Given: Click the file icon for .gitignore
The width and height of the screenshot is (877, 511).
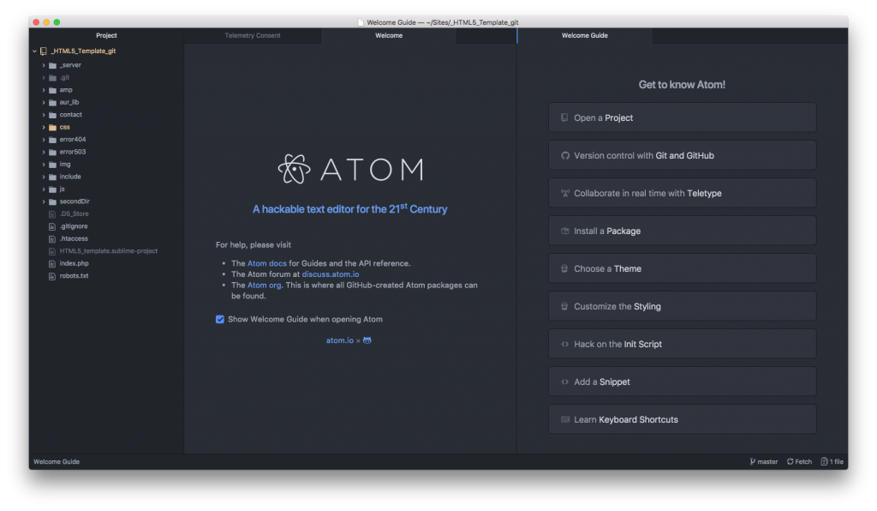Looking at the screenshot, I should click(52, 226).
